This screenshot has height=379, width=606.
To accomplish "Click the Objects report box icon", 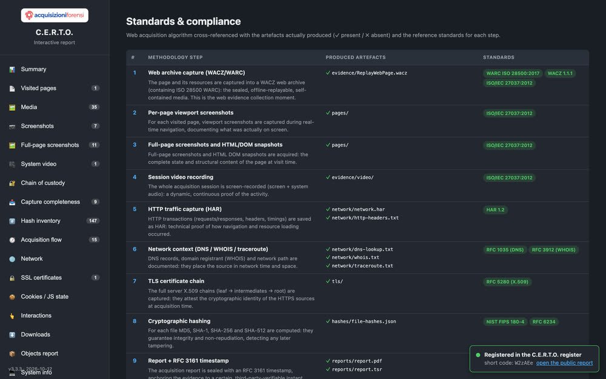I will coord(12,354).
